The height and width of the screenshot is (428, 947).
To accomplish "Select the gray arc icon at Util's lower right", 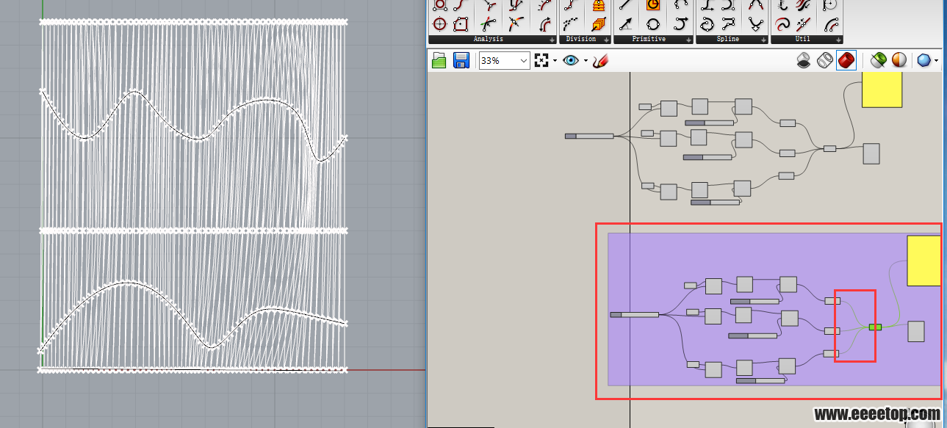I will coord(831,24).
